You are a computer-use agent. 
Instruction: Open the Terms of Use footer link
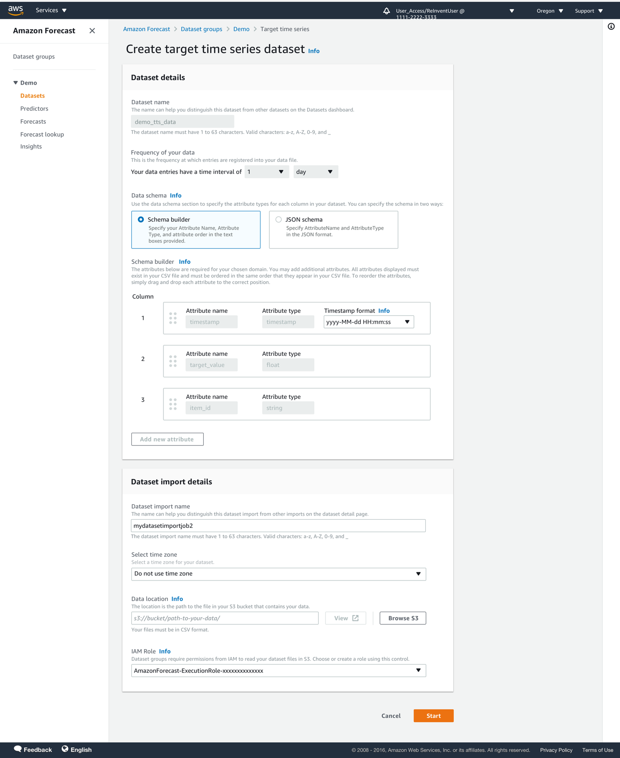tap(598, 750)
